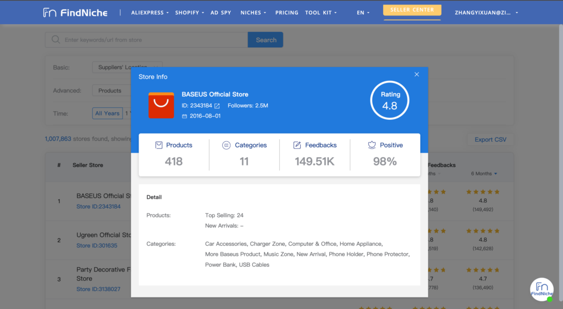The height and width of the screenshot is (309, 563).
Task: Expand the Shopify menu
Action: [189, 13]
